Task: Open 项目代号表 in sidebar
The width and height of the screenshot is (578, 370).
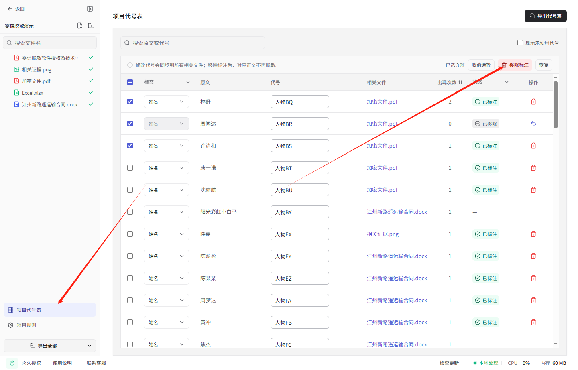Action: pyautogui.click(x=50, y=310)
